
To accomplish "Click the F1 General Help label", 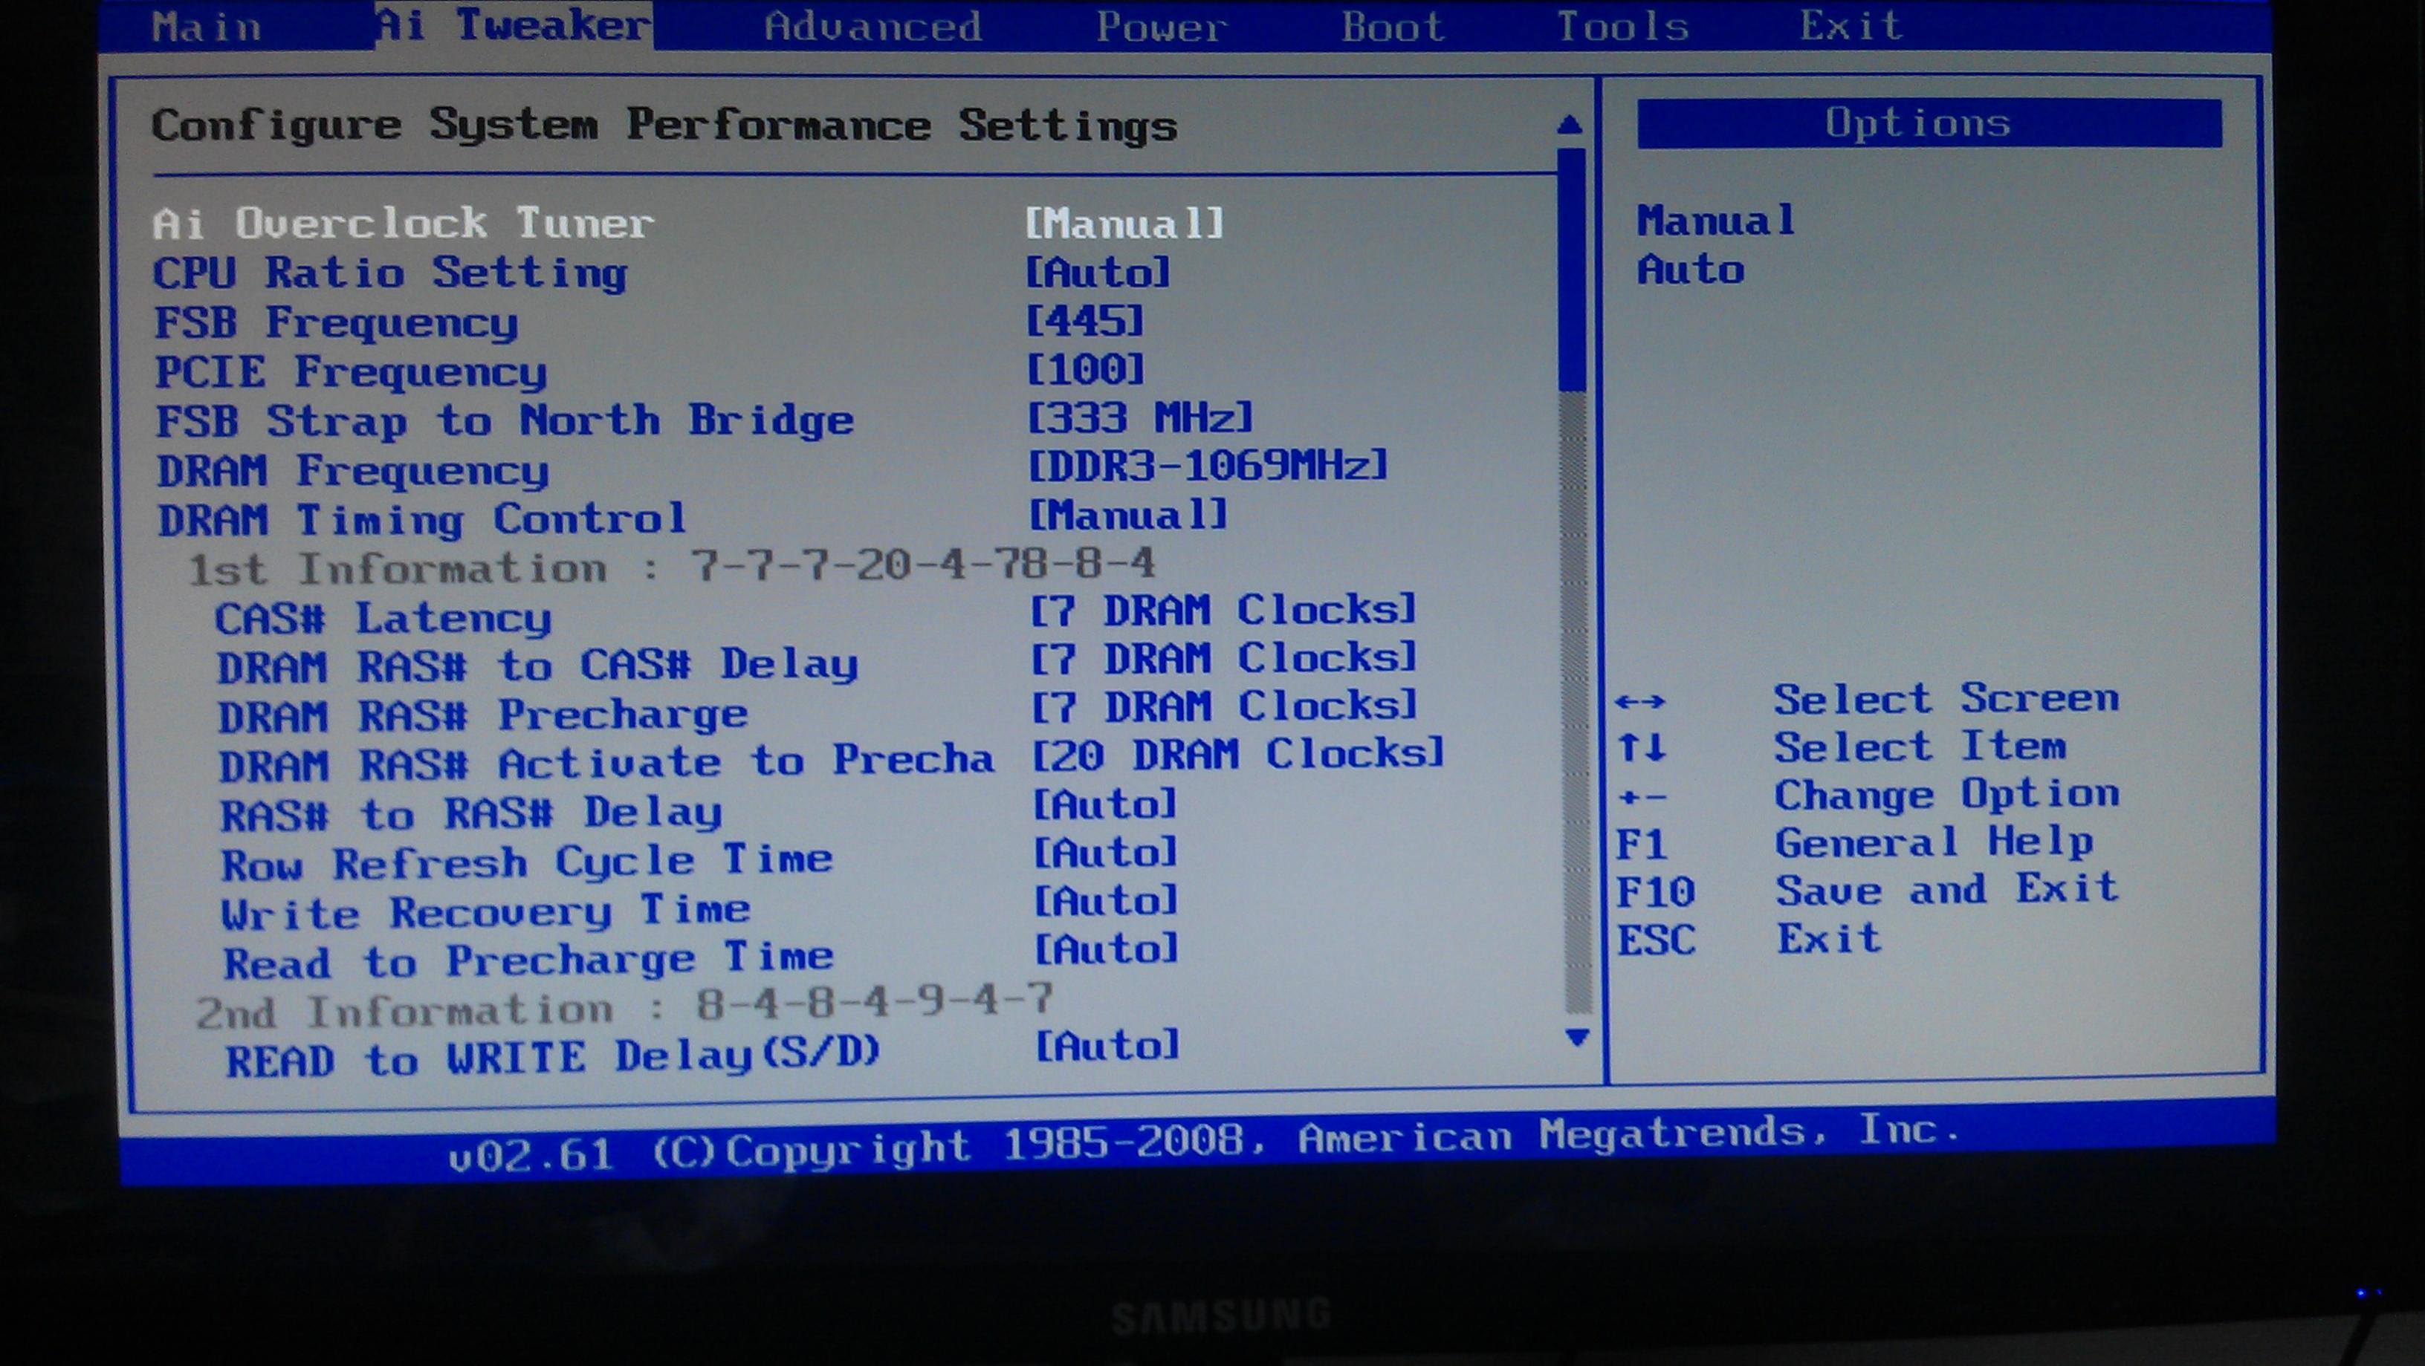I will coord(1933,842).
